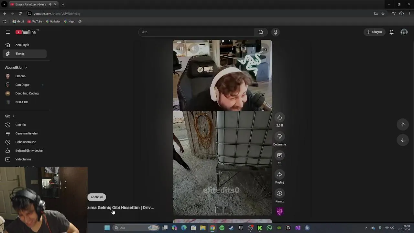
Task: Open Videolarınız
Action: [x=25, y=159]
